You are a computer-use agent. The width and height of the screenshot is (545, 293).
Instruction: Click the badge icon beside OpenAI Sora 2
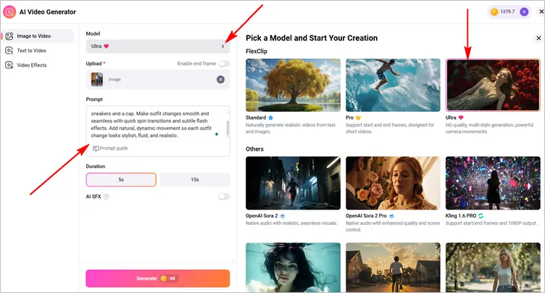coord(283,215)
